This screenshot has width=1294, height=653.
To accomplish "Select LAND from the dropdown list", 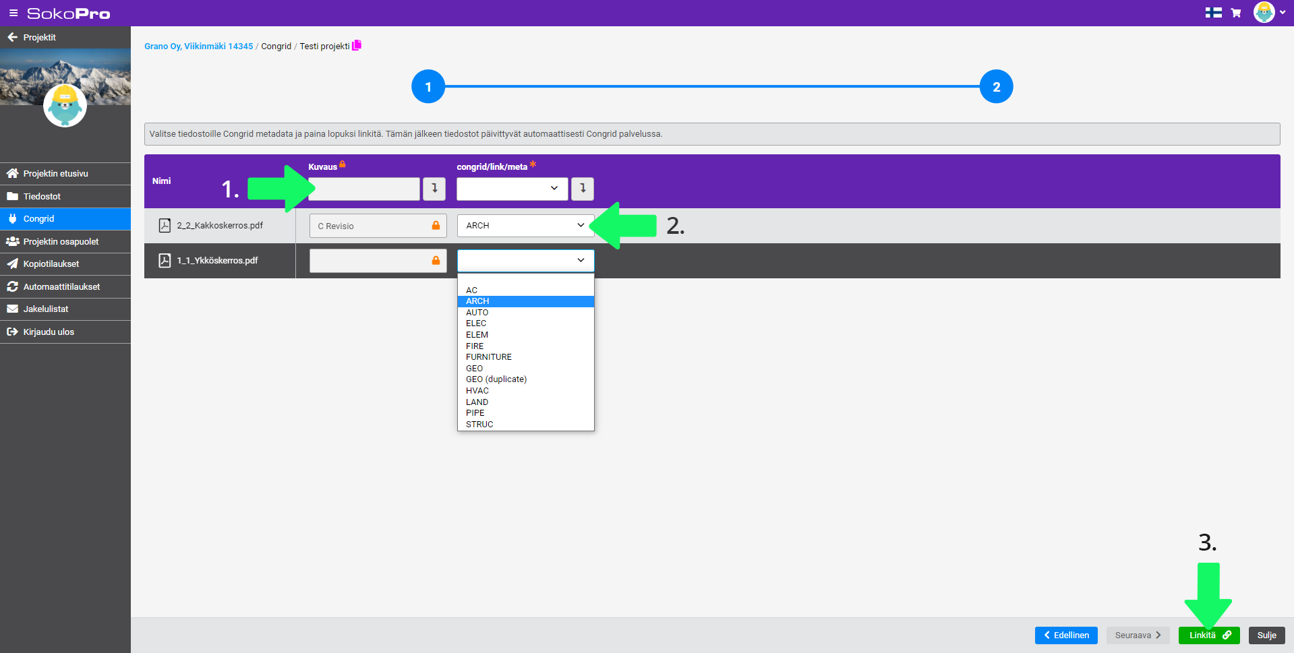I will (x=525, y=402).
